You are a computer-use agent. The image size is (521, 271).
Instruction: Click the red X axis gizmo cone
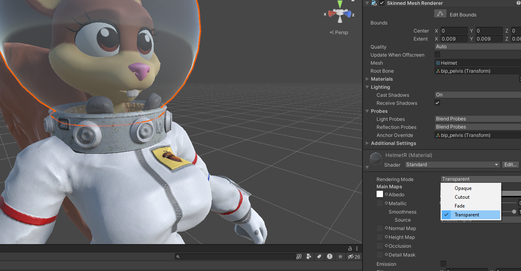pos(332,14)
